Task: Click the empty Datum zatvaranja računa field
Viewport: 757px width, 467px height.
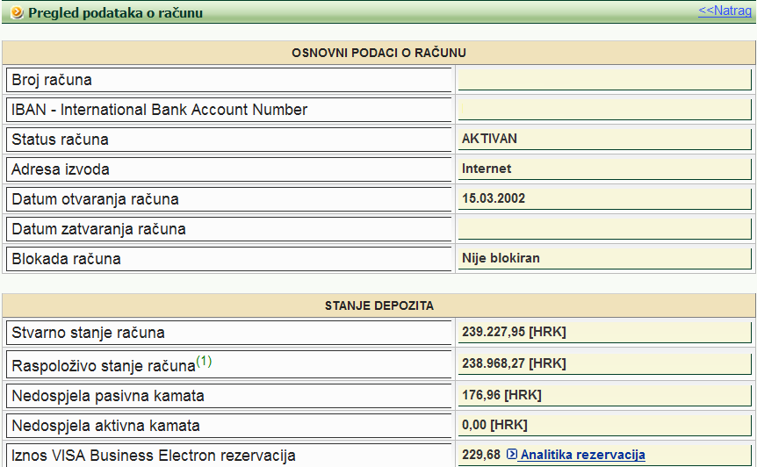Action: click(x=604, y=229)
